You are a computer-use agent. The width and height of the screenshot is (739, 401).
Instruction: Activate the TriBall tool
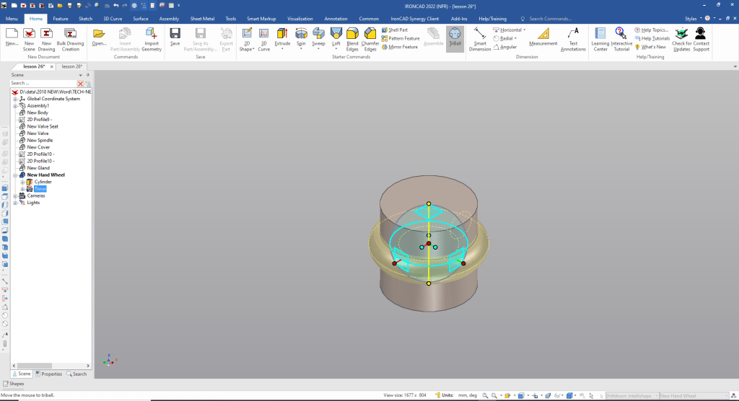coord(455,37)
